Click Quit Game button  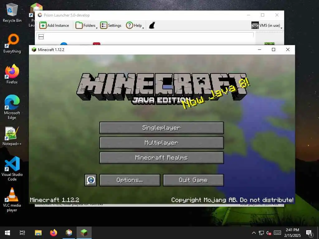pyautogui.click(x=193, y=180)
